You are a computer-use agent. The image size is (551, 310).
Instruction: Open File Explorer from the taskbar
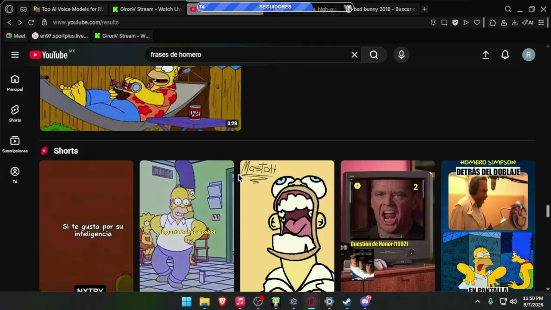pos(204,301)
